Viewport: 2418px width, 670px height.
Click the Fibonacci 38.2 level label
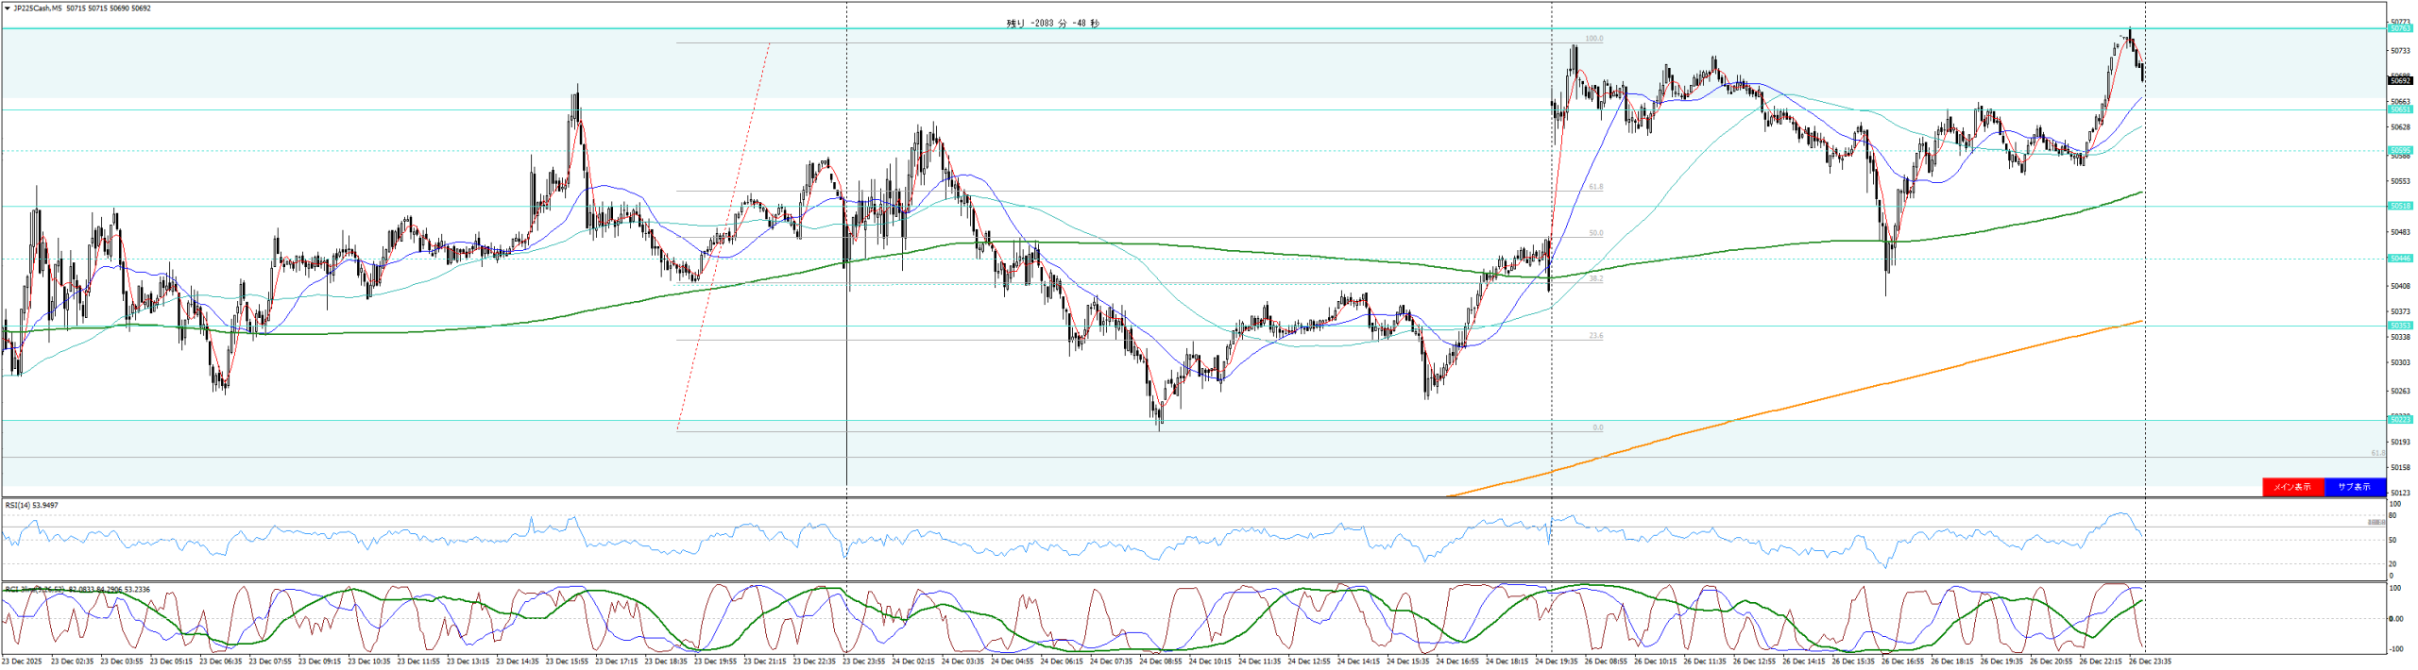point(1595,279)
